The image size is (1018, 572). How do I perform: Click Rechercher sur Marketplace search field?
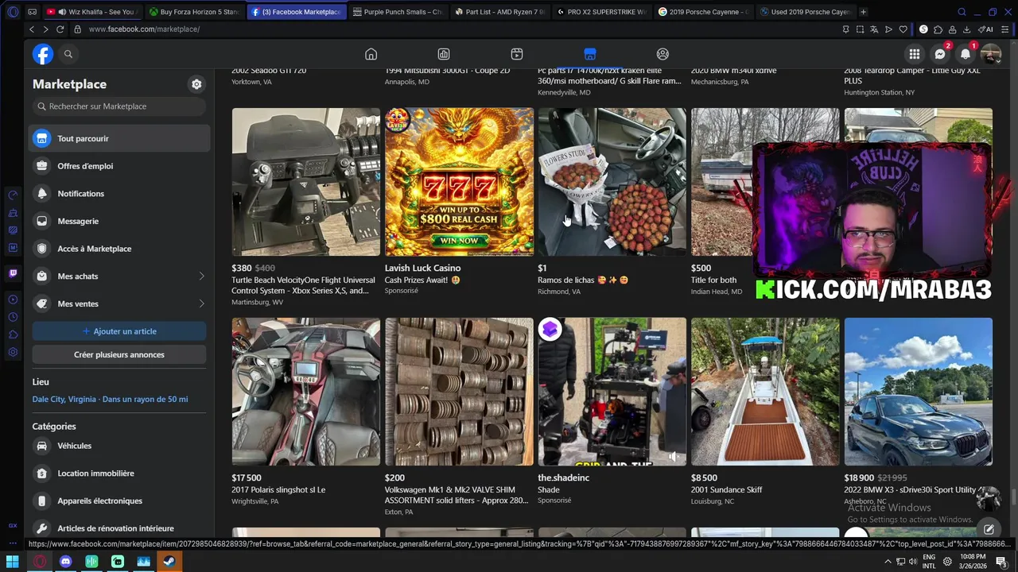119,106
